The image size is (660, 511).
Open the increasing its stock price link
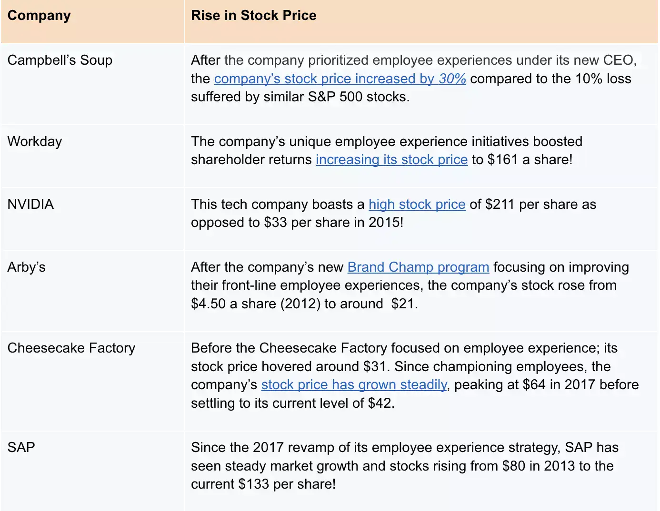point(392,159)
